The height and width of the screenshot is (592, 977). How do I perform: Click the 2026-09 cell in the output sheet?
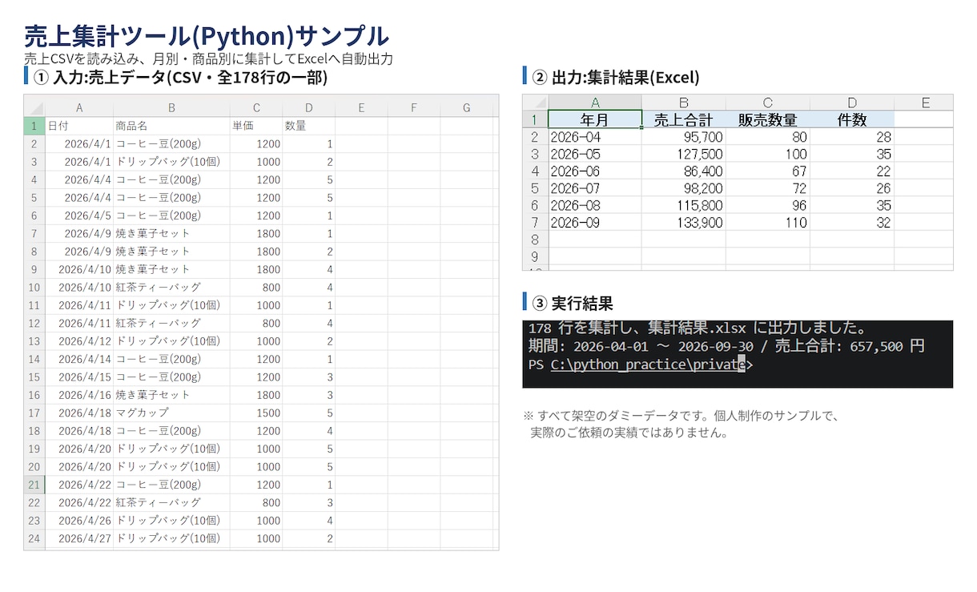(x=595, y=223)
